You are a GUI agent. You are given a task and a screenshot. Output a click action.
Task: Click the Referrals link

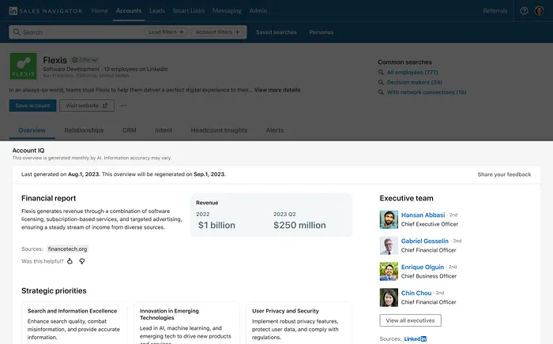(495, 11)
